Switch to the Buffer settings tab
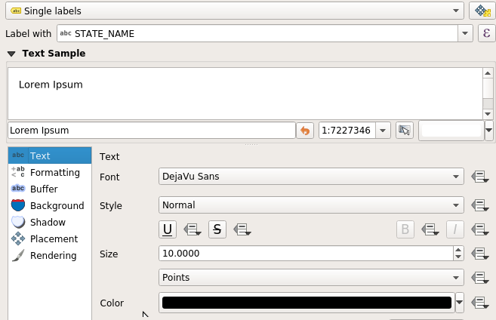Image resolution: width=496 pixels, height=320 pixels. [44, 189]
